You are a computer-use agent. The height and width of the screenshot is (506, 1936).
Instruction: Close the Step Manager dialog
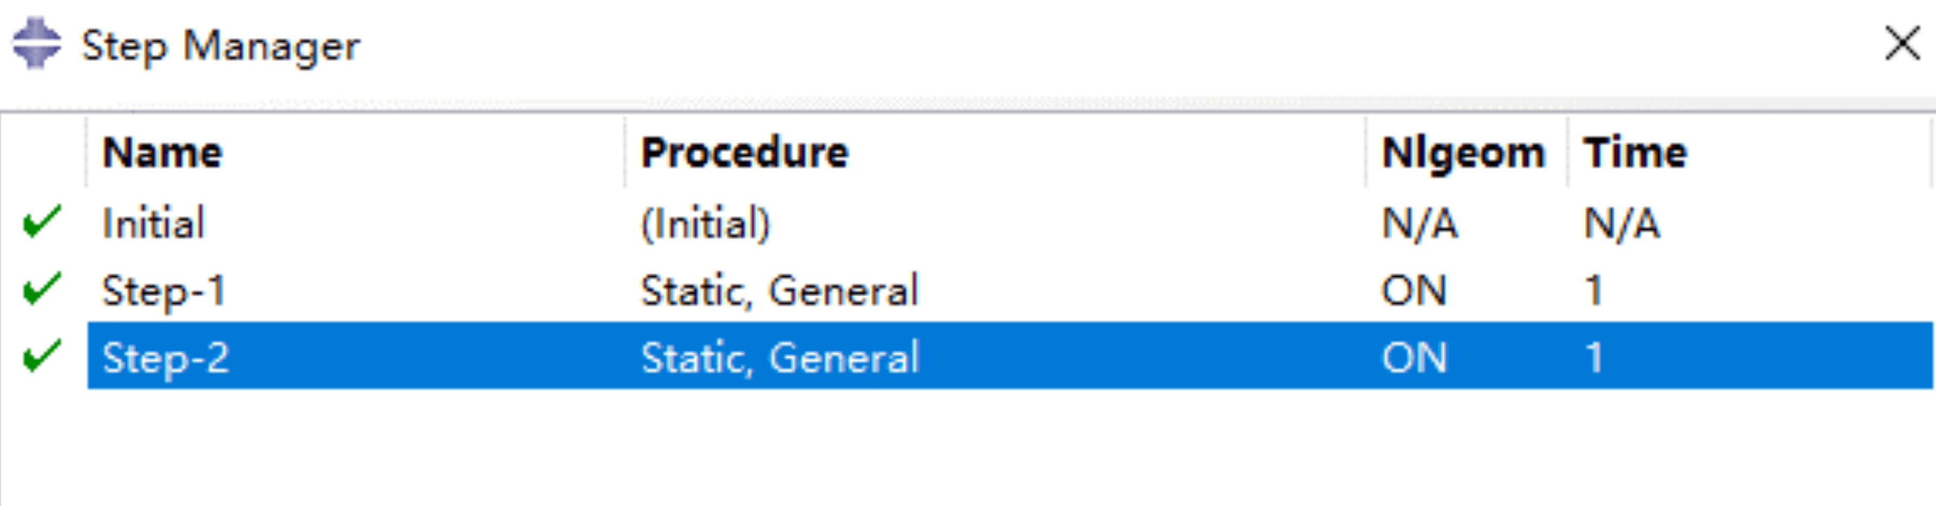[1902, 44]
